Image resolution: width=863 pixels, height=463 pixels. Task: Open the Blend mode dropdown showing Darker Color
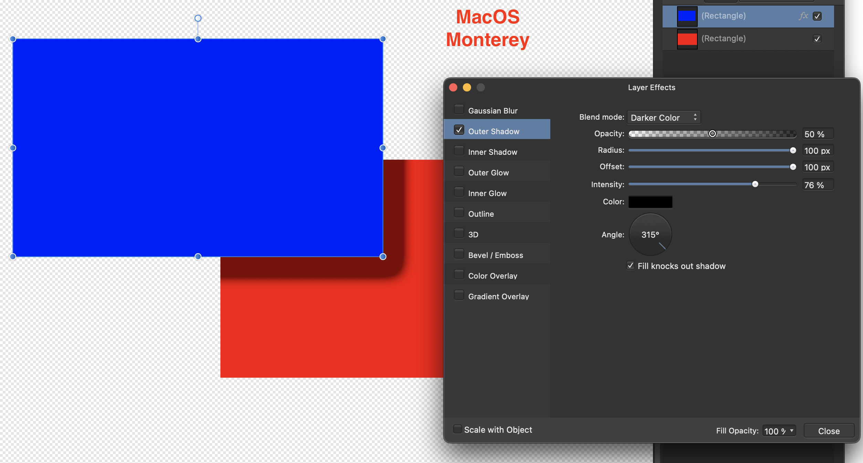(663, 117)
